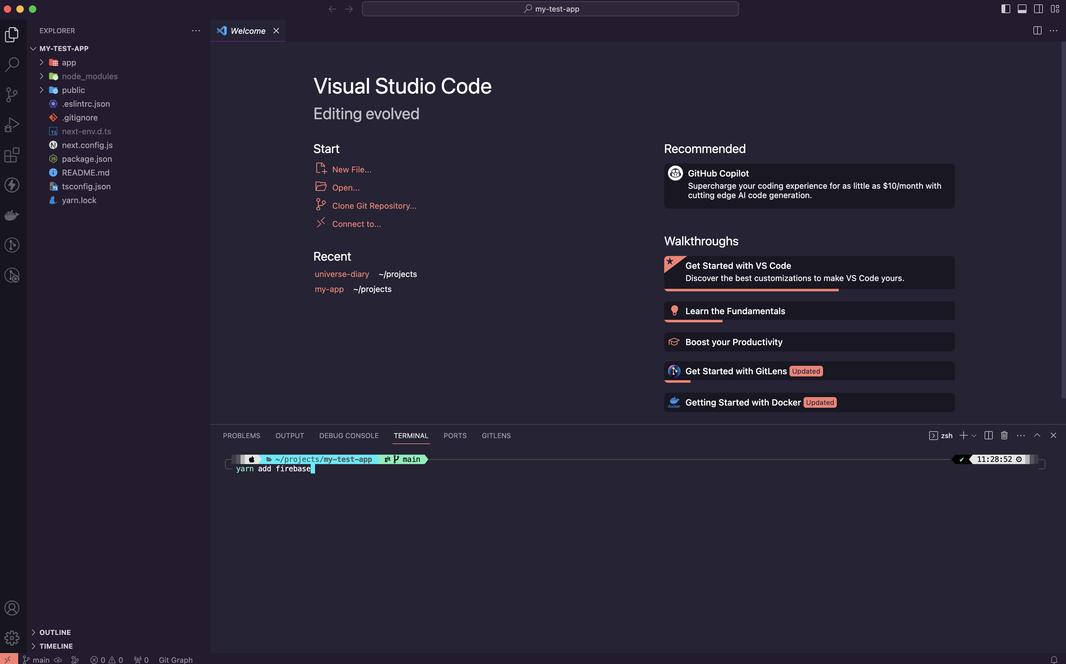Split the terminal panel

point(989,435)
